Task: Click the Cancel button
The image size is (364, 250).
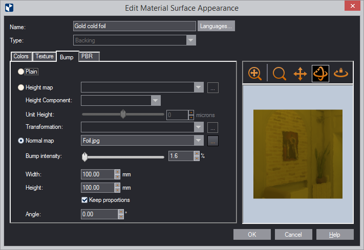Action: click(x=293, y=235)
